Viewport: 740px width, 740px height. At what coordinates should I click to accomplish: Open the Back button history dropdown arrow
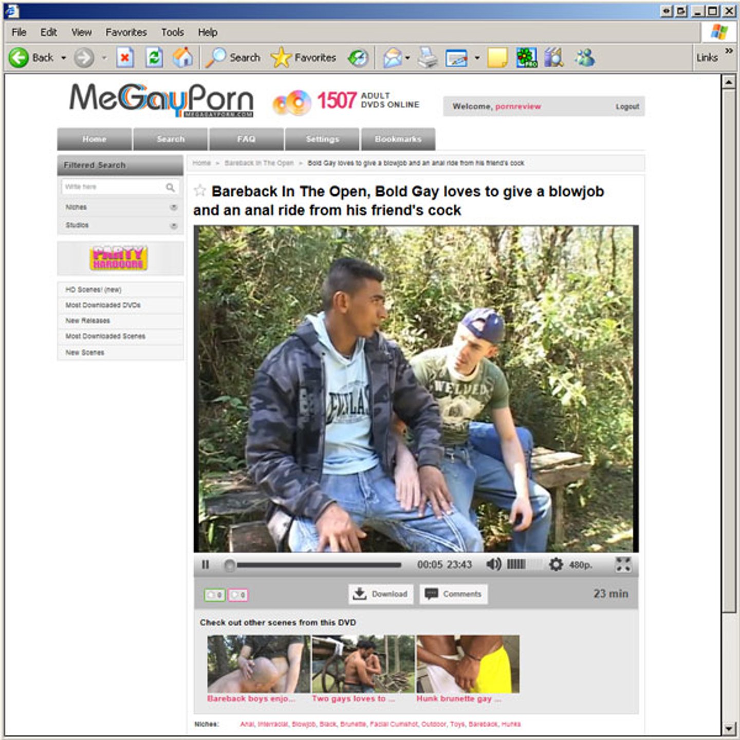[64, 58]
